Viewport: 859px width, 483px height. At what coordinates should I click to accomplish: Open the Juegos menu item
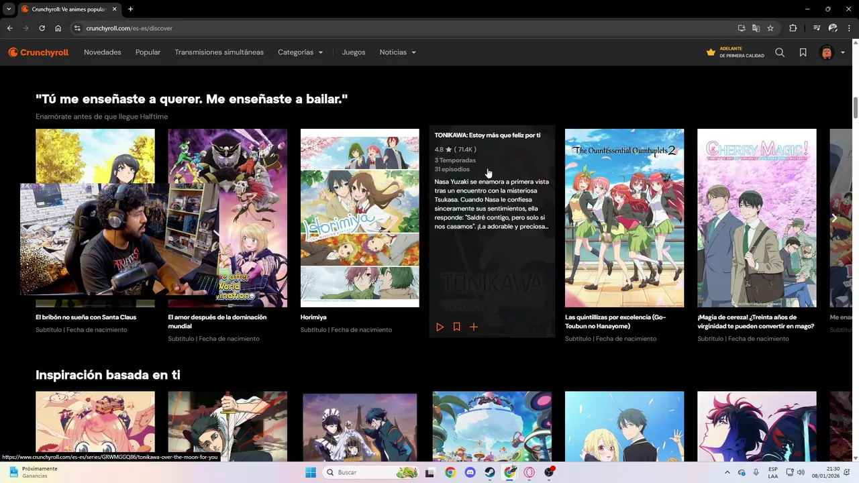point(354,52)
